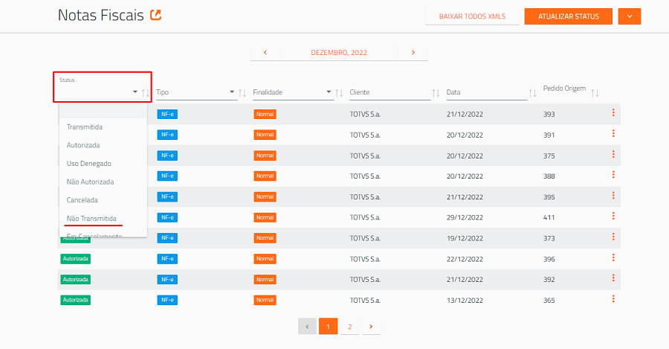The image size is (669, 349).
Task: Click NF-e tag in order 373 row
Action: pyautogui.click(x=167, y=238)
